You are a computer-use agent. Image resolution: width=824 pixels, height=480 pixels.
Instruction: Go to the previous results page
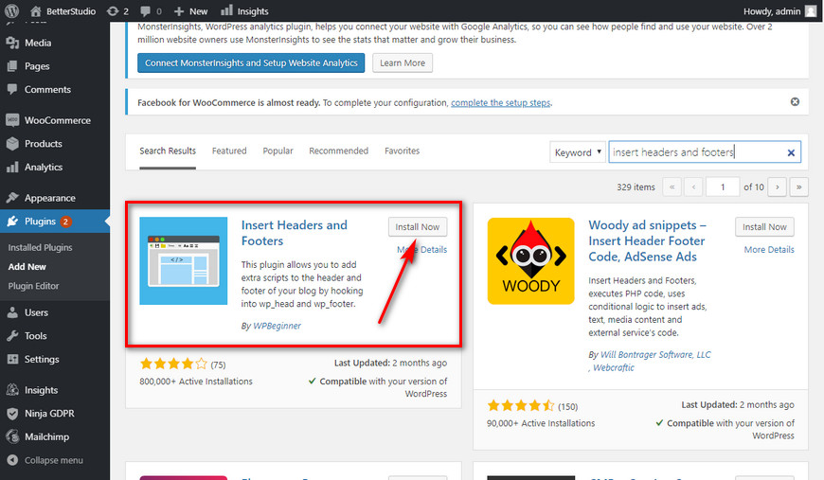click(693, 187)
